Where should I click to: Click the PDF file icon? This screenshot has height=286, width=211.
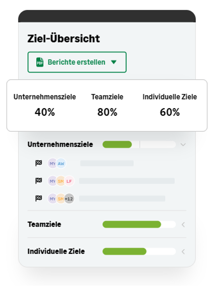click(x=39, y=62)
